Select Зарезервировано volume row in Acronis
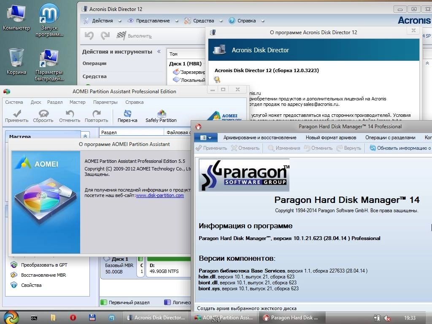Viewport: 432px width, 324px height. pos(189,72)
